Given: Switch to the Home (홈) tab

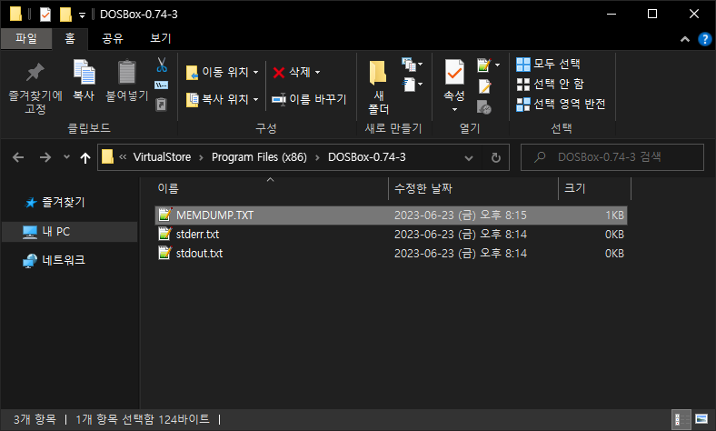Looking at the screenshot, I should pyautogui.click(x=70, y=38).
